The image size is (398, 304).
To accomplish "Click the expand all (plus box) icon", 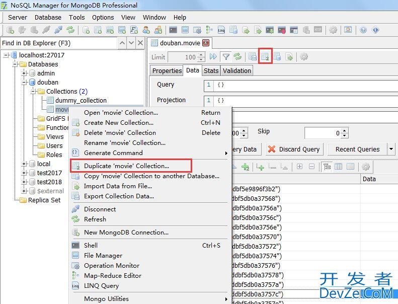I will [299, 167].
